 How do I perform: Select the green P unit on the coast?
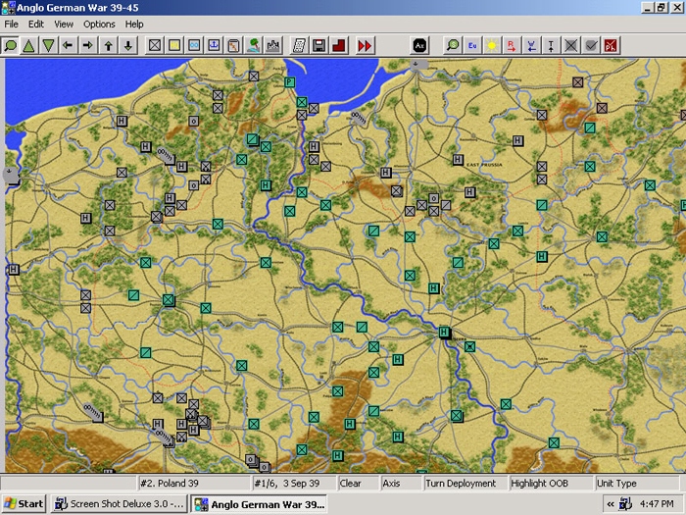click(x=289, y=81)
